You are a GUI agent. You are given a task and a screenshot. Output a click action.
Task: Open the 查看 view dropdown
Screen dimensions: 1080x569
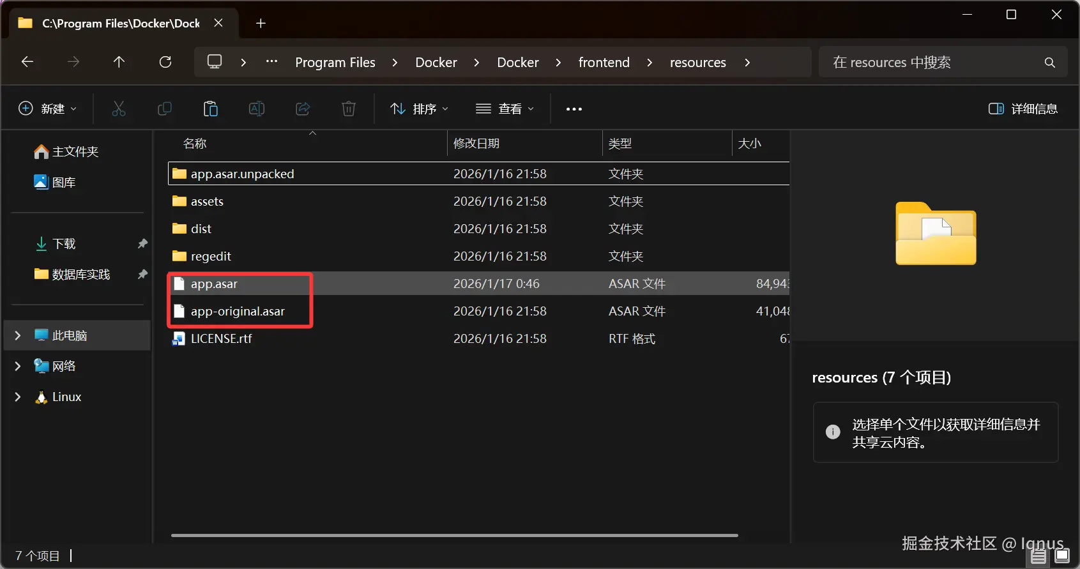pyautogui.click(x=505, y=109)
